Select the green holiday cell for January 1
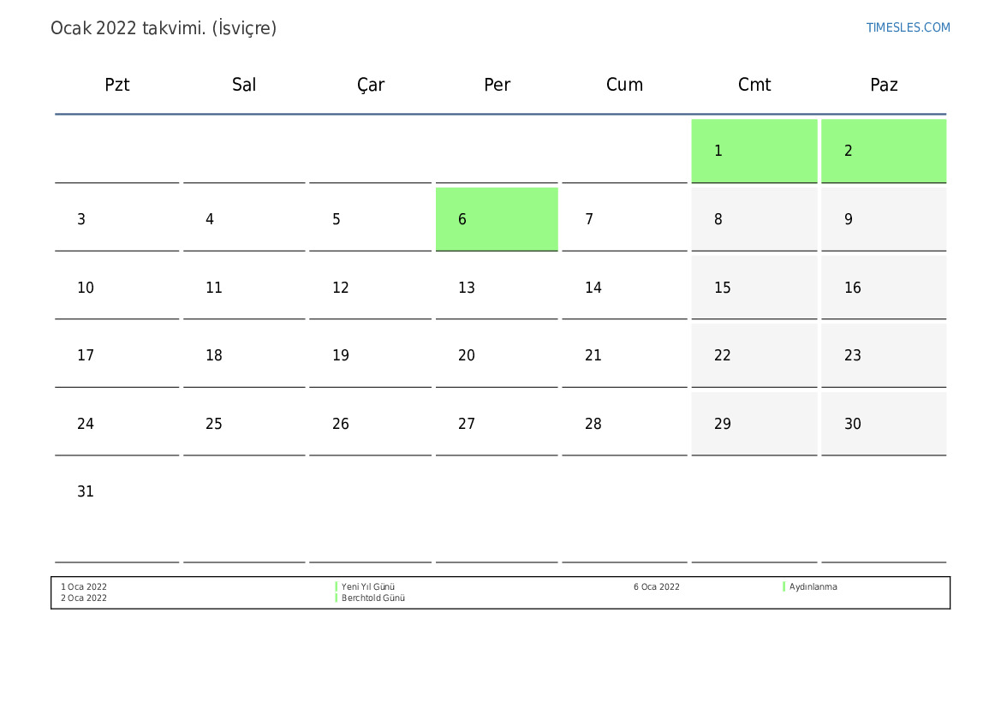The image size is (1001, 708). (754, 151)
